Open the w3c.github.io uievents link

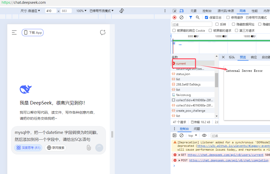point(234,146)
